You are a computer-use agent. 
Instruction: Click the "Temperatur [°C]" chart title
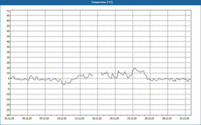102,2
